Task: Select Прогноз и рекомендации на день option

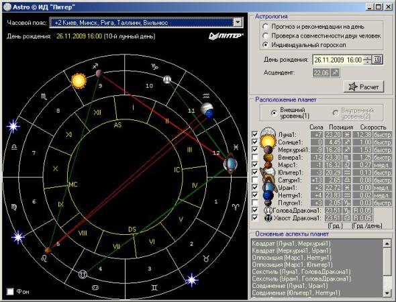Action: (x=265, y=26)
